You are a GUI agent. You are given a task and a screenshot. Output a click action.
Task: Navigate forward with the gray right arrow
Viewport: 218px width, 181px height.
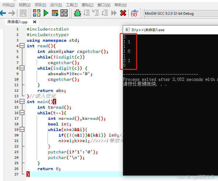tap(12, 13)
